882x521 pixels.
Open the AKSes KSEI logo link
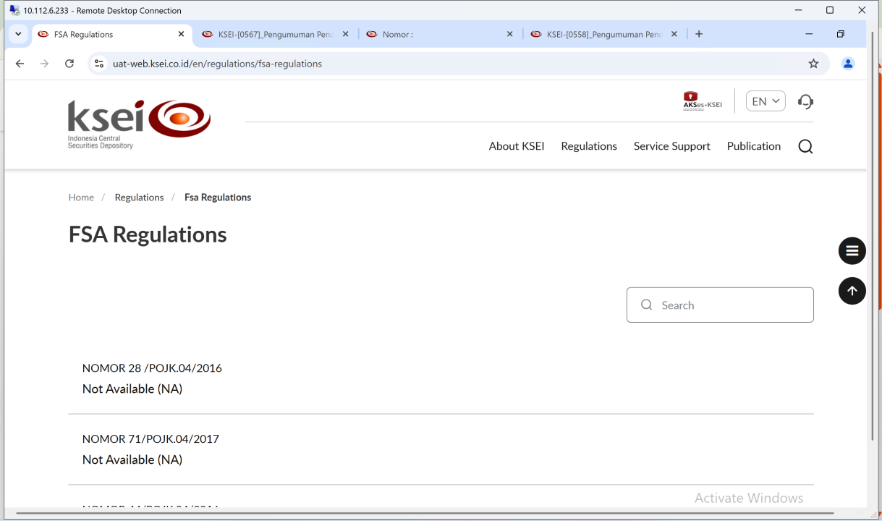pyautogui.click(x=703, y=101)
